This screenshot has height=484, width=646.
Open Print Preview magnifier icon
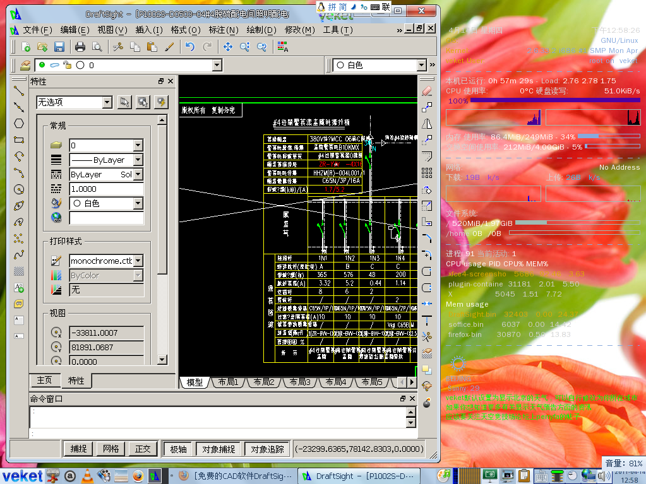pos(97,47)
